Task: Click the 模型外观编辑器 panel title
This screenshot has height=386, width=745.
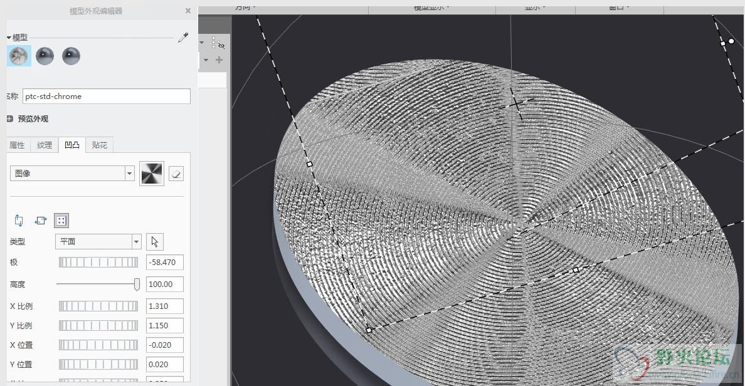Action: [96, 11]
